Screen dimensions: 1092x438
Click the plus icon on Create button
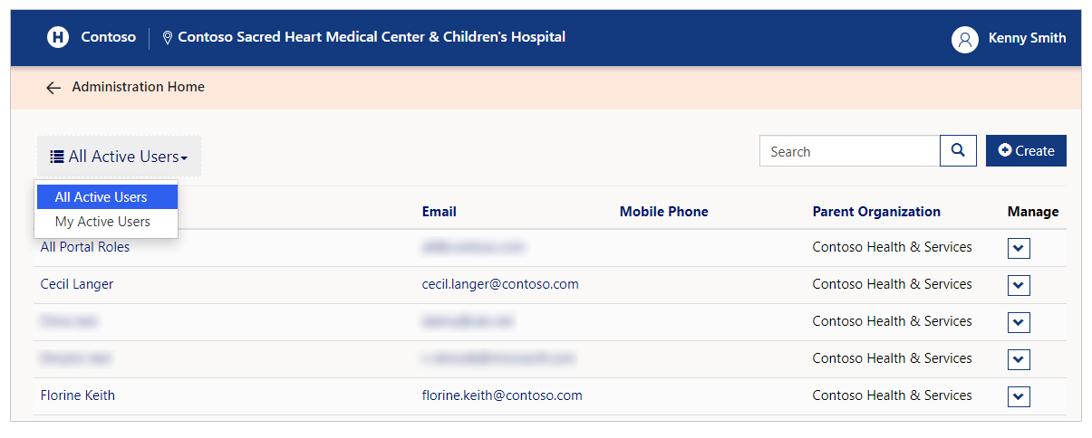[1005, 151]
